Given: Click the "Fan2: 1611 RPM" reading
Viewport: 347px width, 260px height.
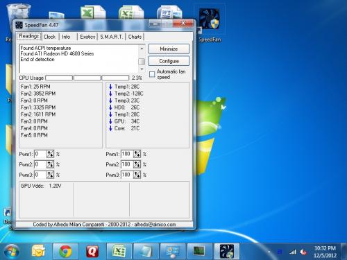Looking at the screenshot, I should tap(38, 114).
